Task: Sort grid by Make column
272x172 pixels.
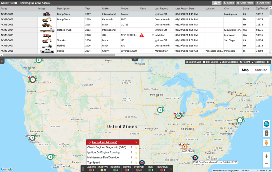Action: [x=105, y=8]
